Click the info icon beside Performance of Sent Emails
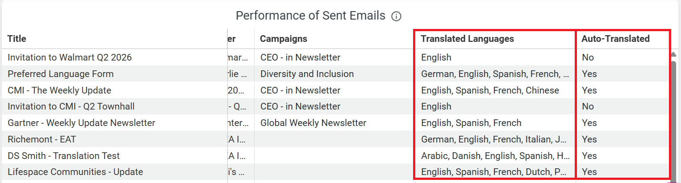 tap(396, 16)
